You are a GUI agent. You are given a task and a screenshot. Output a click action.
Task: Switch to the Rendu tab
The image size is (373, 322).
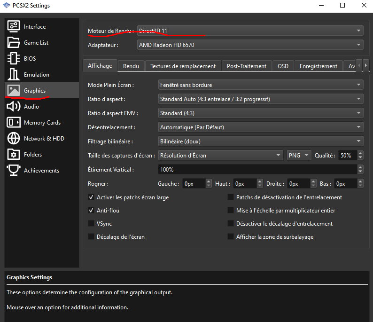[x=131, y=66]
